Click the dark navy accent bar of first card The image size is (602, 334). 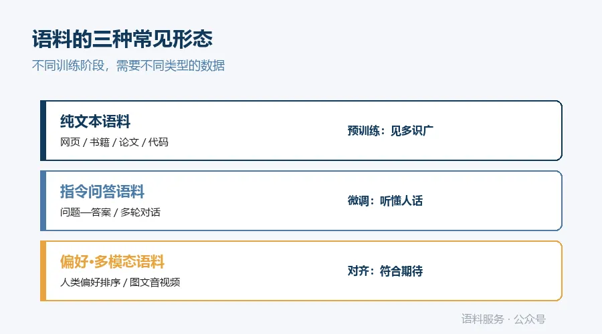point(43,131)
